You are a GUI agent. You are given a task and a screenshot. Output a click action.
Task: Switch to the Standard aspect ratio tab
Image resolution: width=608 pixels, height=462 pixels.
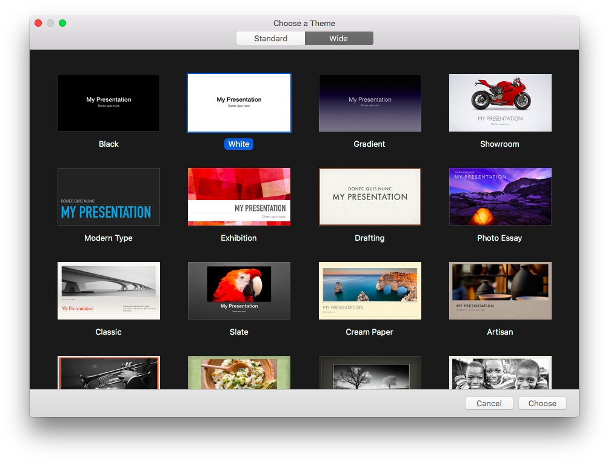270,38
